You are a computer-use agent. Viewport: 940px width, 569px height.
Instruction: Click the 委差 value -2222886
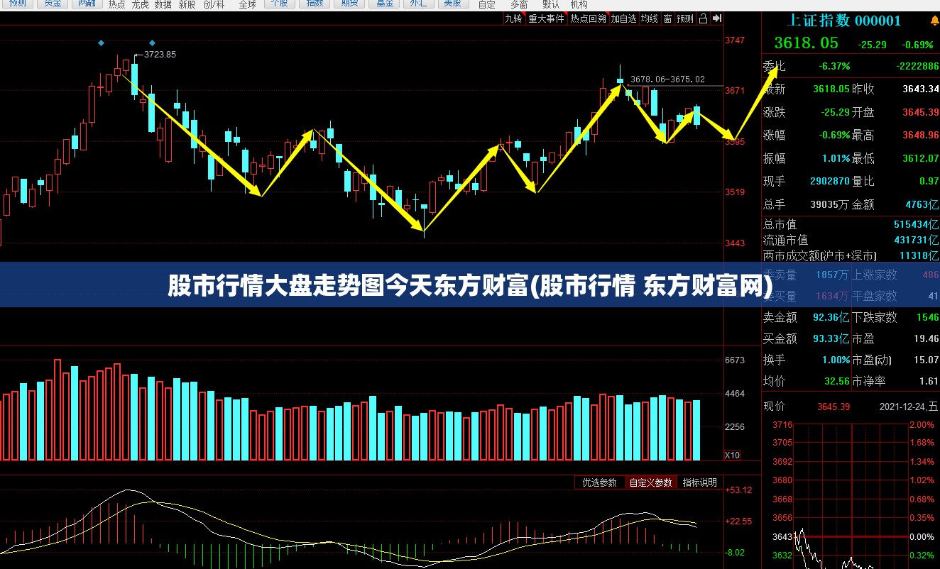point(917,66)
